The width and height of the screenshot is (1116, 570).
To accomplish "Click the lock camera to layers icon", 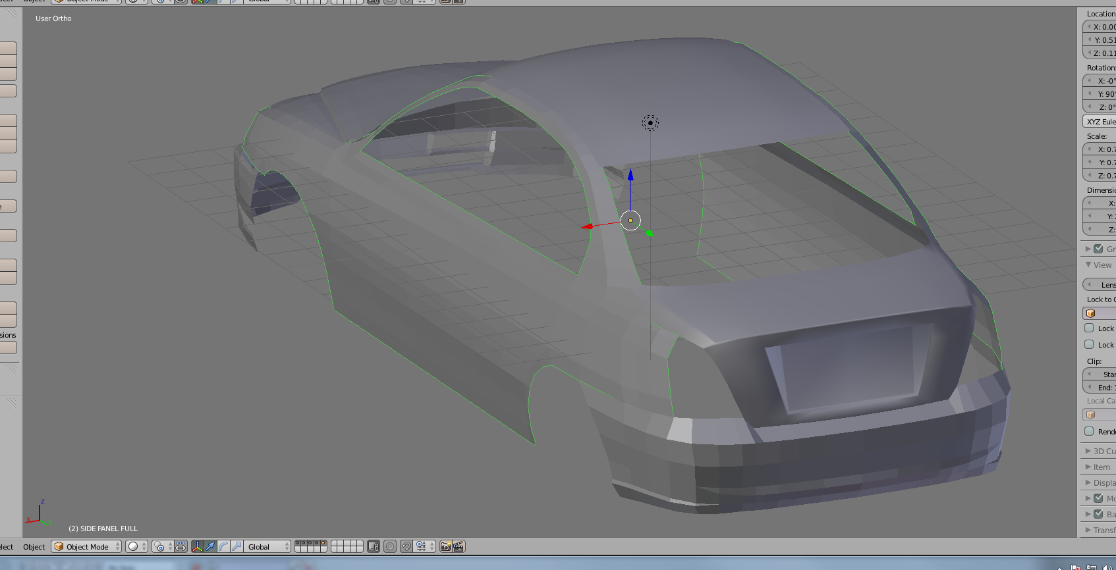I will (x=374, y=546).
